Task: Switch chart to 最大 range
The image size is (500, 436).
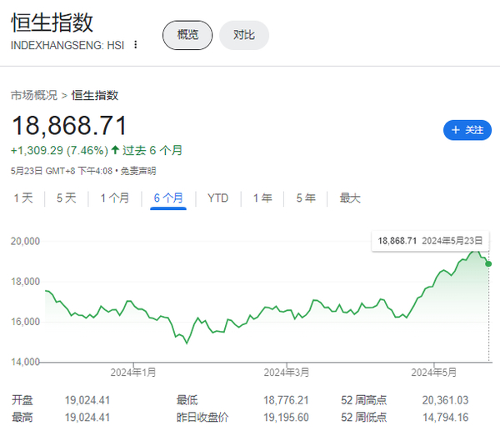Action: click(x=350, y=198)
